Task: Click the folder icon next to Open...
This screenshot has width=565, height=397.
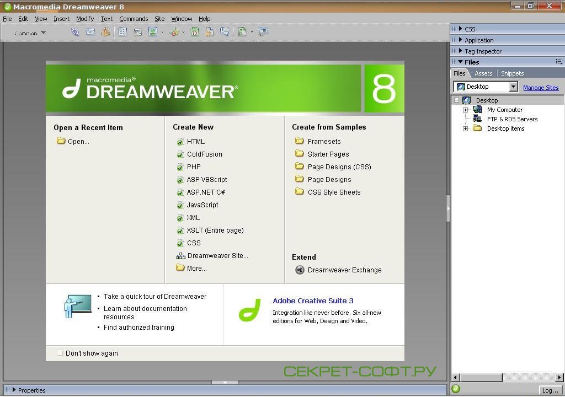Action: pyautogui.click(x=61, y=141)
